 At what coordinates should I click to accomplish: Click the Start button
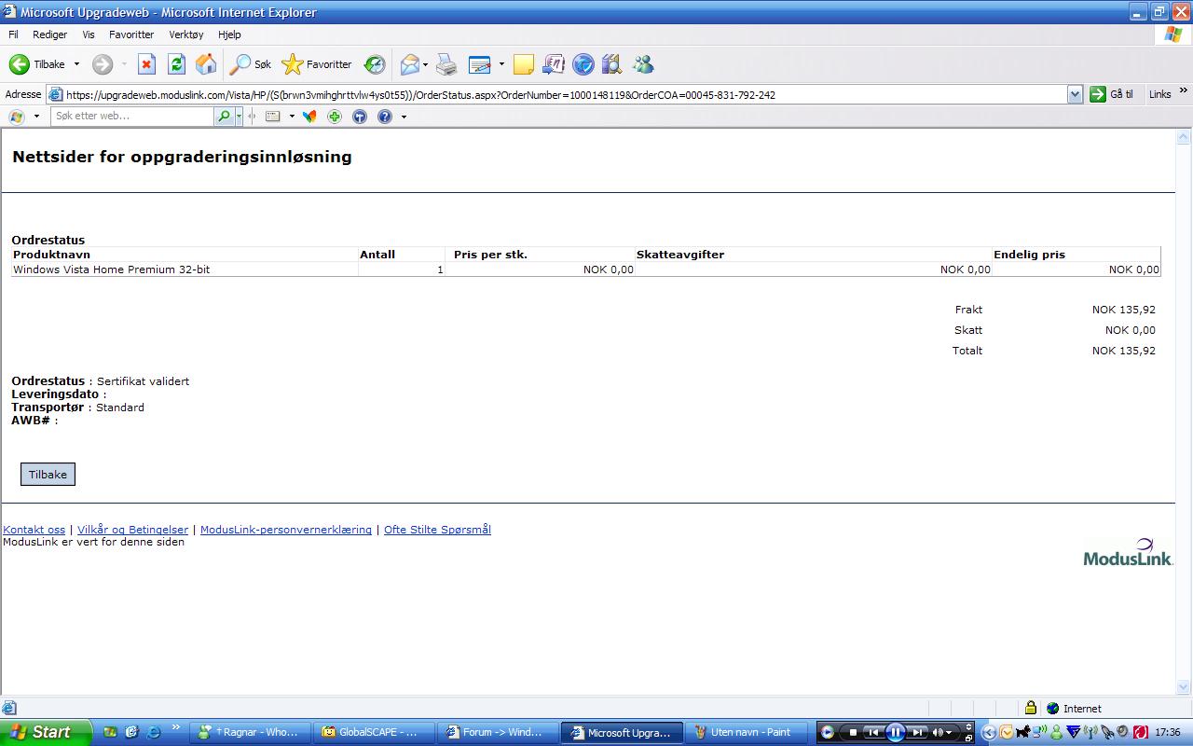[46, 732]
